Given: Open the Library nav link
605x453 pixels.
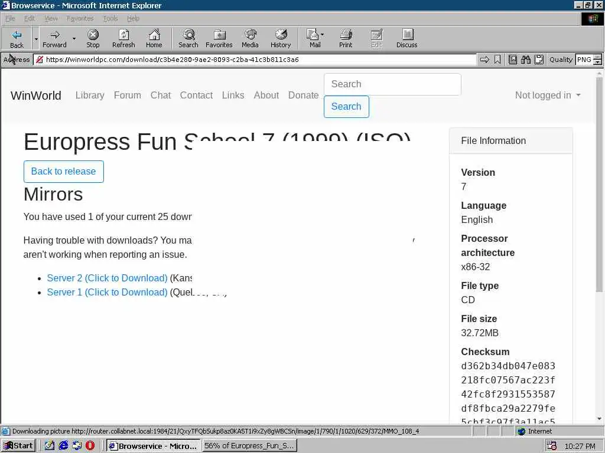Looking at the screenshot, I should coord(90,95).
